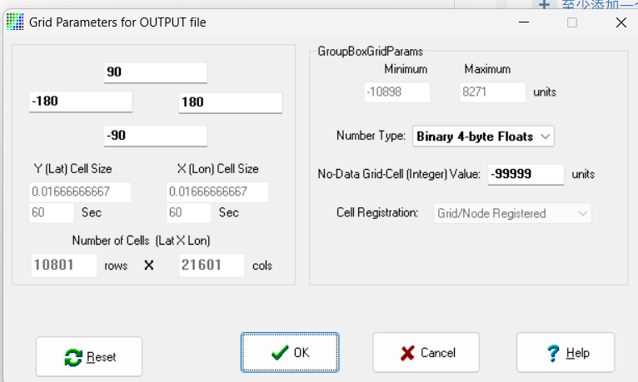Screen dimensions: 638x382
Task: Open Help for grid parameters
Action: pos(566,352)
